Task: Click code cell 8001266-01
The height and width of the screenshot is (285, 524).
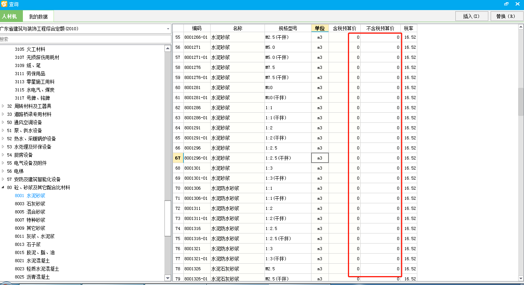Action: coord(197,37)
